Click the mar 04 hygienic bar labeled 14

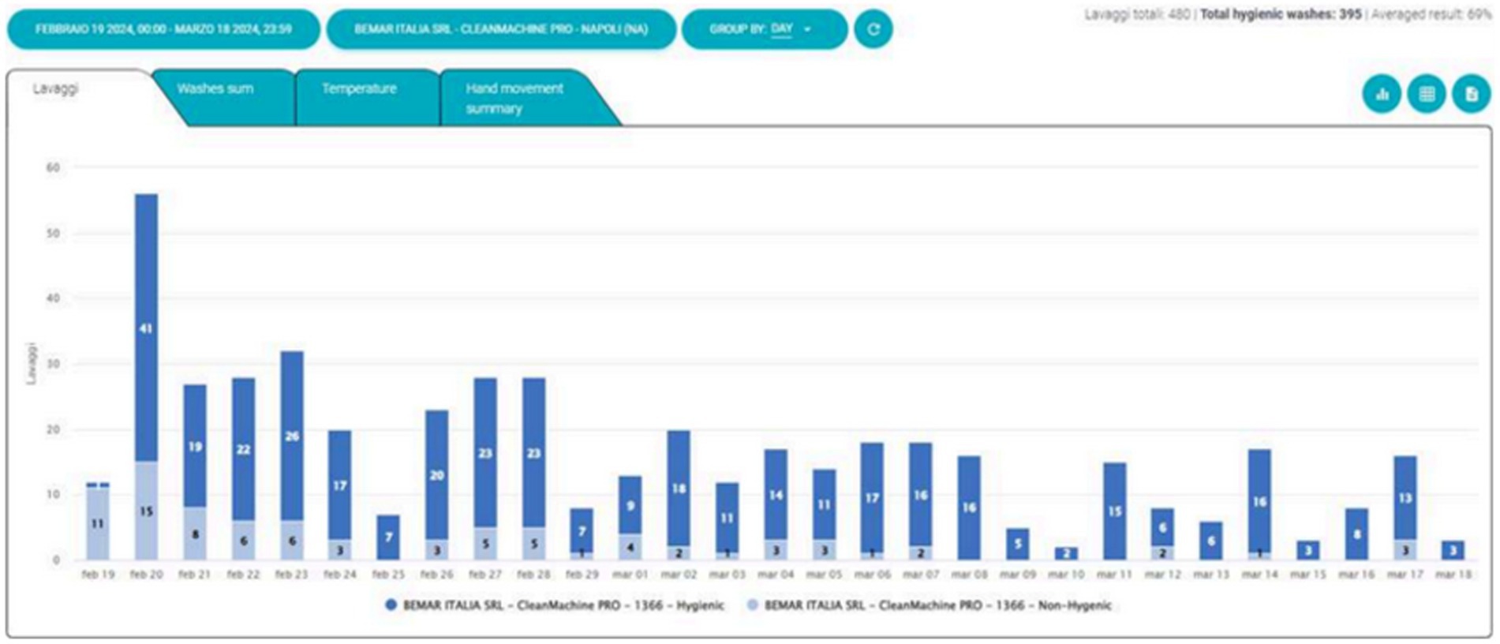(x=776, y=495)
